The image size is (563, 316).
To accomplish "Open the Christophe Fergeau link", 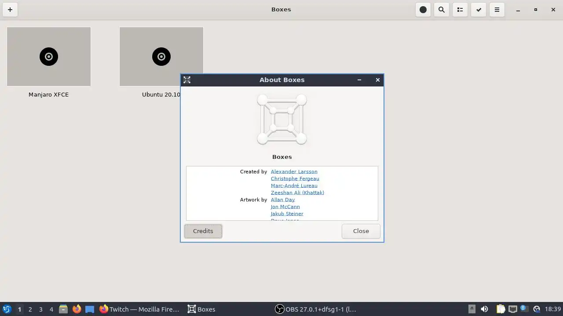I will pos(295,179).
